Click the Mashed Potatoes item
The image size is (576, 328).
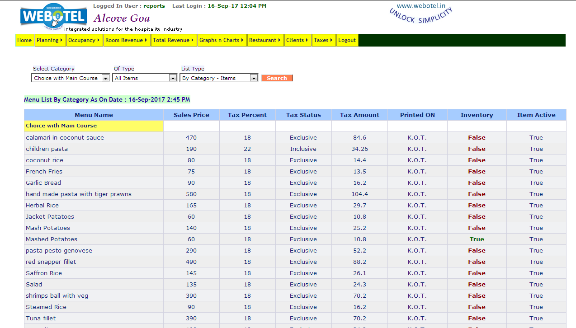[x=52, y=239]
